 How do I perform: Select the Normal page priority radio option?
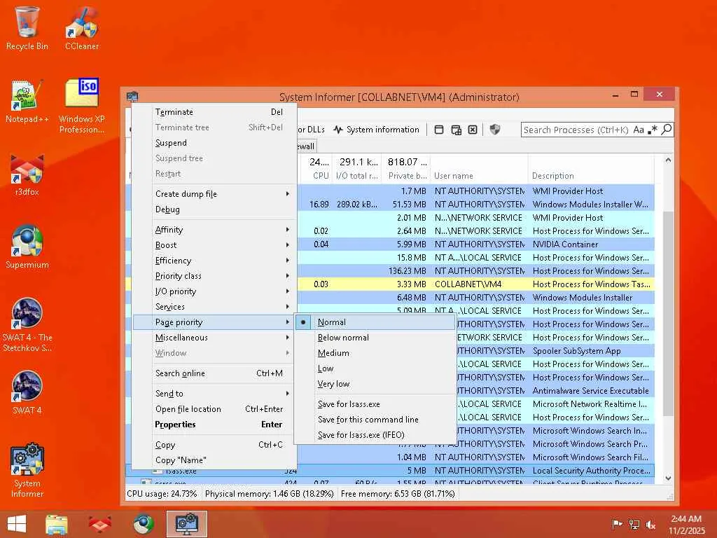click(375, 322)
